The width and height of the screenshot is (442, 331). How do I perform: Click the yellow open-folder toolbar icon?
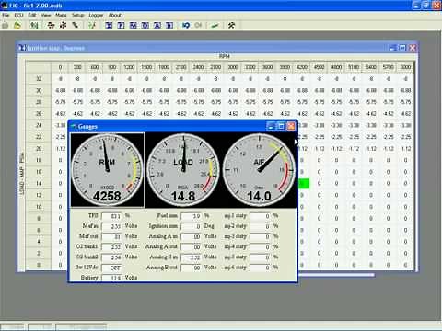pyautogui.click(x=17, y=26)
